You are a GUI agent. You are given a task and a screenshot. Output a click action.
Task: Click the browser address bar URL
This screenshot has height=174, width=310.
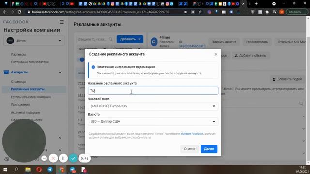pyautogui.click(x=100, y=12)
